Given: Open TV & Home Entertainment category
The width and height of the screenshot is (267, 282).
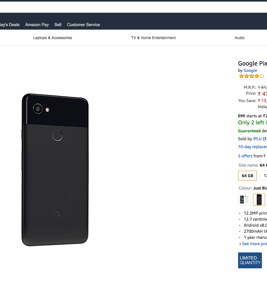Looking at the screenshot, I should click(153, 38).
